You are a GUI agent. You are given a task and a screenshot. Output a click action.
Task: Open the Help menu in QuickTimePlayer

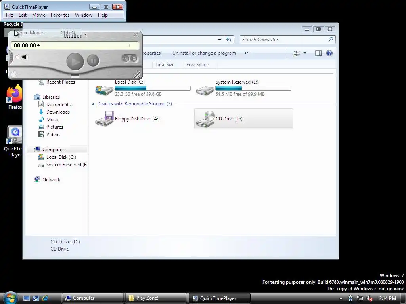point(103,15)
